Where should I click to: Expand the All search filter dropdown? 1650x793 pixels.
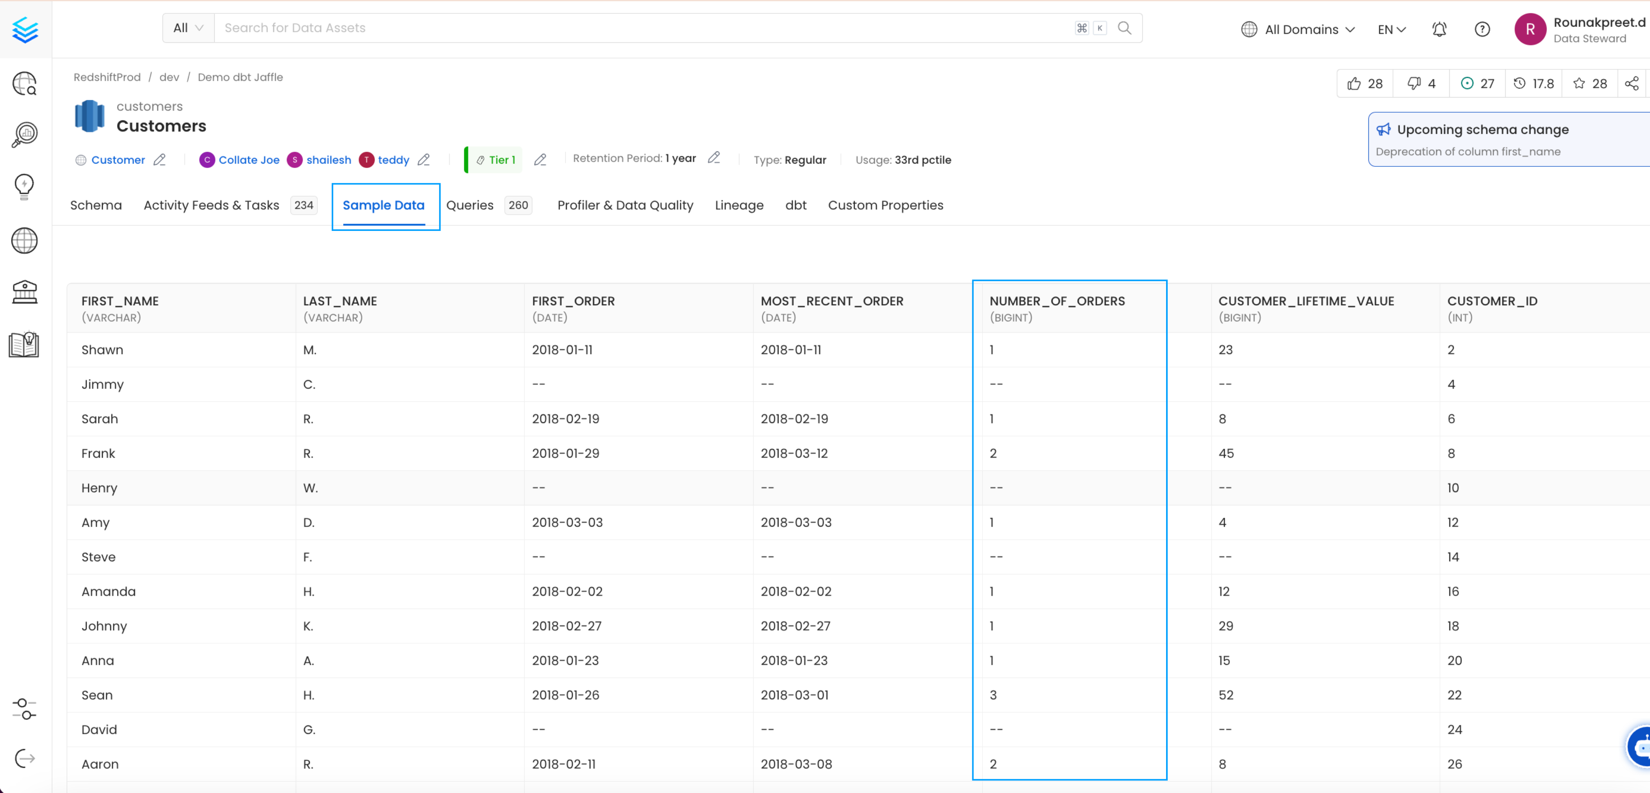(x=187, y=28)
